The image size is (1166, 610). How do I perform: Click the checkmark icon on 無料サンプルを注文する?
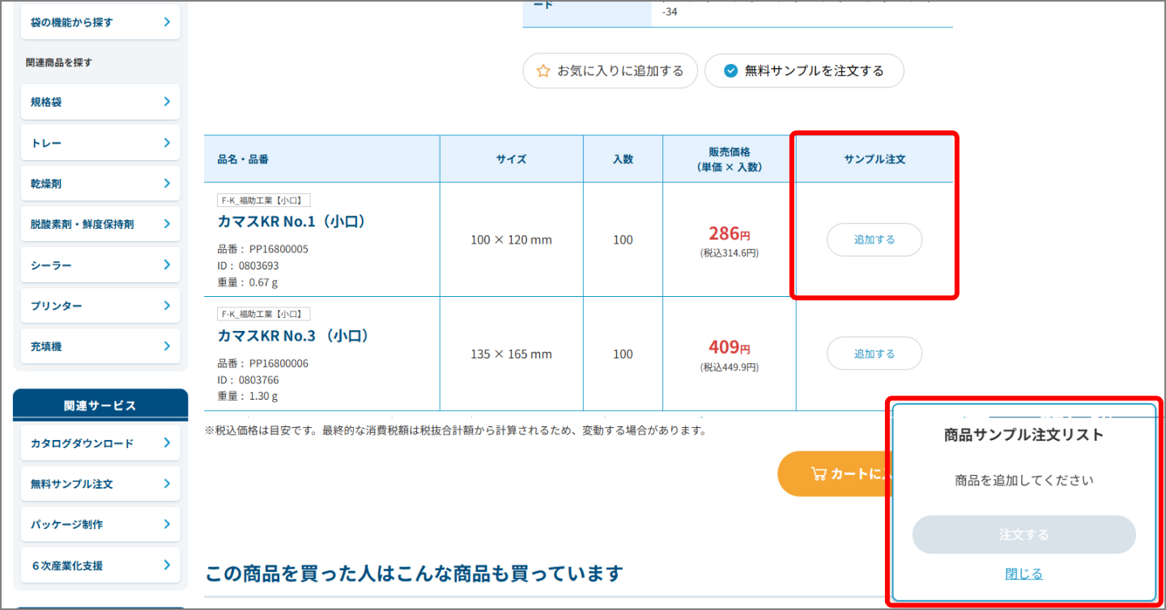(730, 70)
